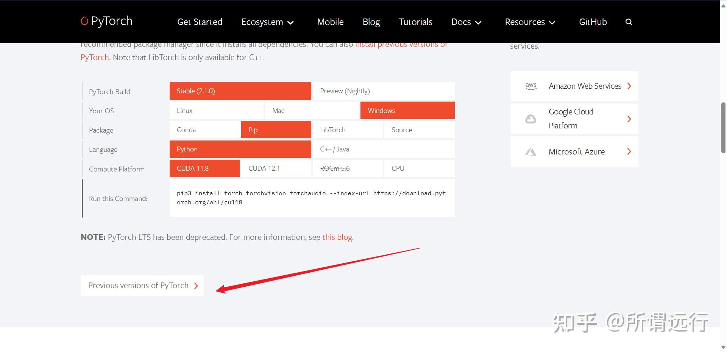Click the Microsoft Azure logo icon

[531, 152]
